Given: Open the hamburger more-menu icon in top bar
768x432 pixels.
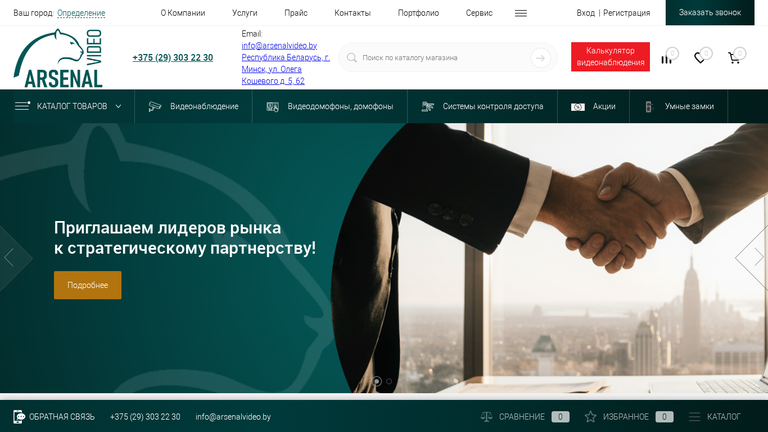Looking at the screenshot, I should click(521, 13).
